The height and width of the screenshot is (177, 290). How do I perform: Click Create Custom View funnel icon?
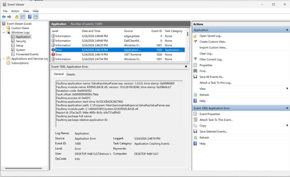[x=195, y=42]
